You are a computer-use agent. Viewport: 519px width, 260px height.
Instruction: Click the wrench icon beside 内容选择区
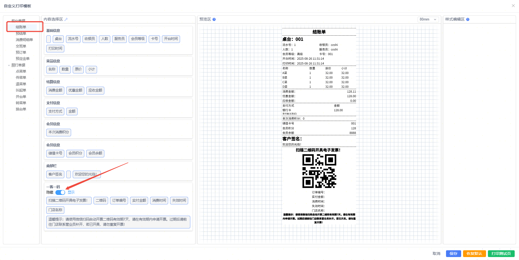click(66, 19)
